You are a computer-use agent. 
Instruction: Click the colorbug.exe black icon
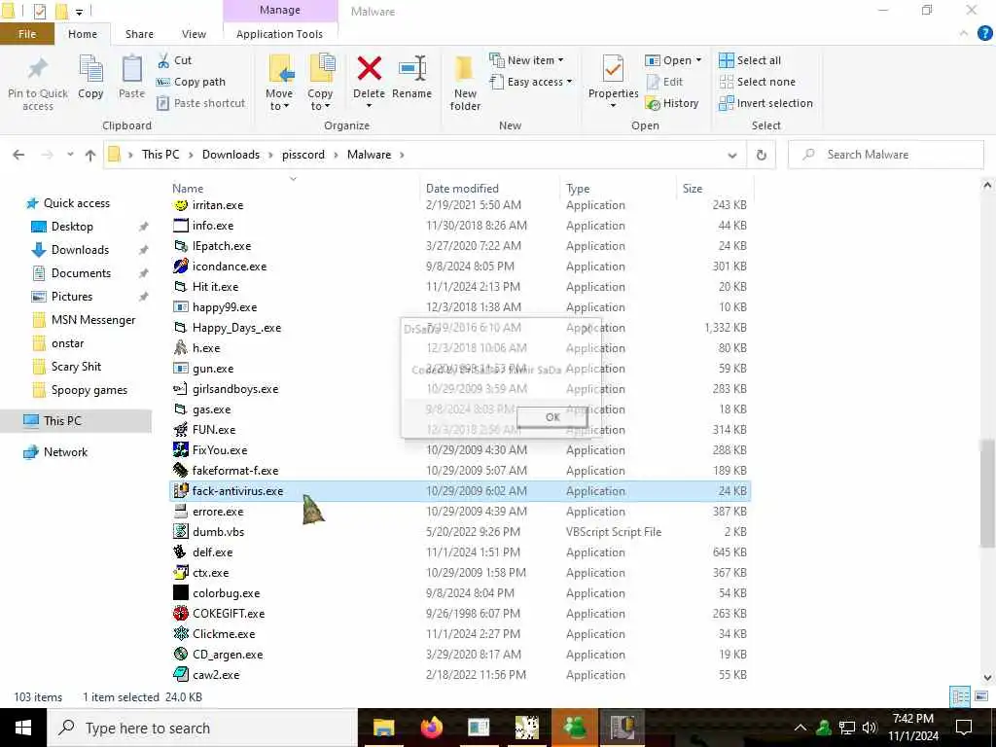181,592
